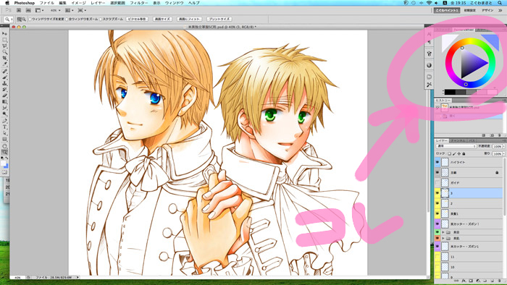Select the History Brush tool
This screenshot has width=507, height=285.
pyautogui.click(x=4, y=90)
